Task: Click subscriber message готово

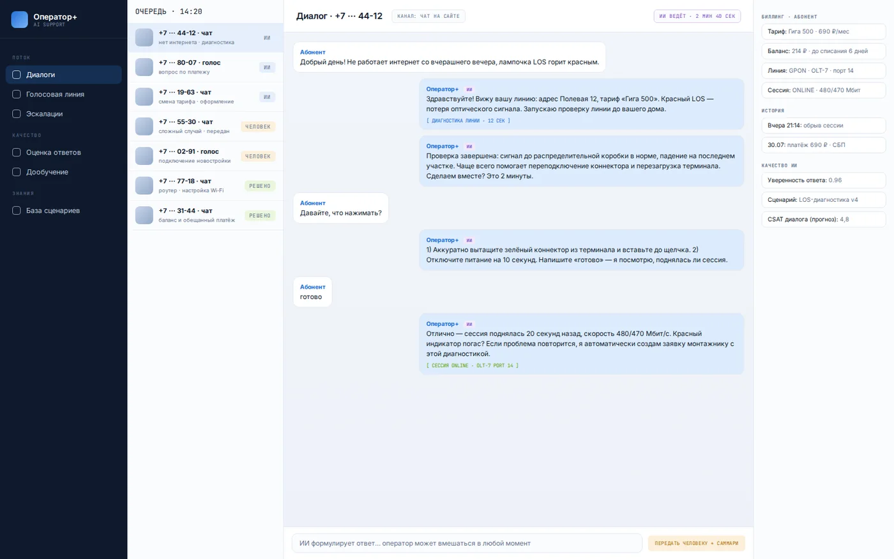Action: click(x=312, y=292)
